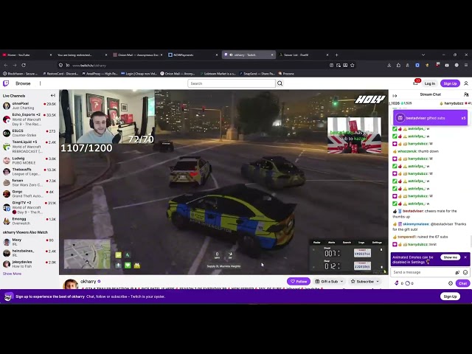Screen dimensions: 472x354
Task: Click the Log In button
Action: (x=429, y=83)
